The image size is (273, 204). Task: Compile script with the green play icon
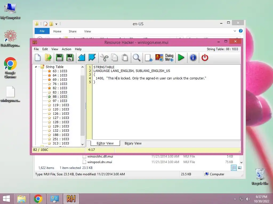181,58
